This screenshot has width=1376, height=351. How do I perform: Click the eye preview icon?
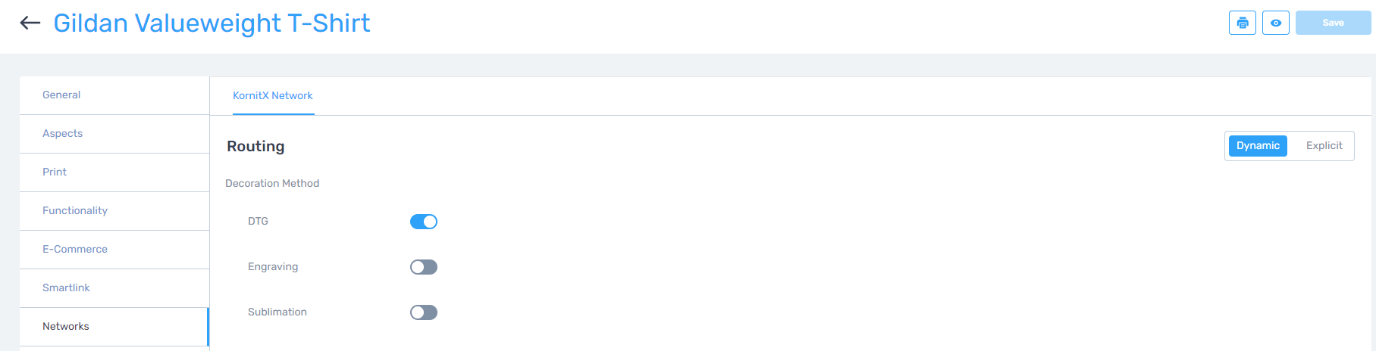coord(1276,23)
